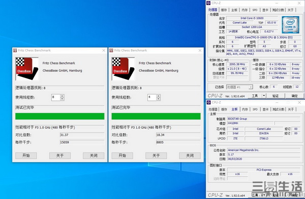Click the ChessBase logo in the left Fritz window

pyautogui.click(x=27, y=69)
